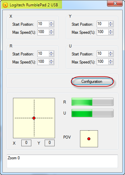Click the red dot in XY crosshair pad
This screenshot has width=125, height=175.
pos(34,118)
